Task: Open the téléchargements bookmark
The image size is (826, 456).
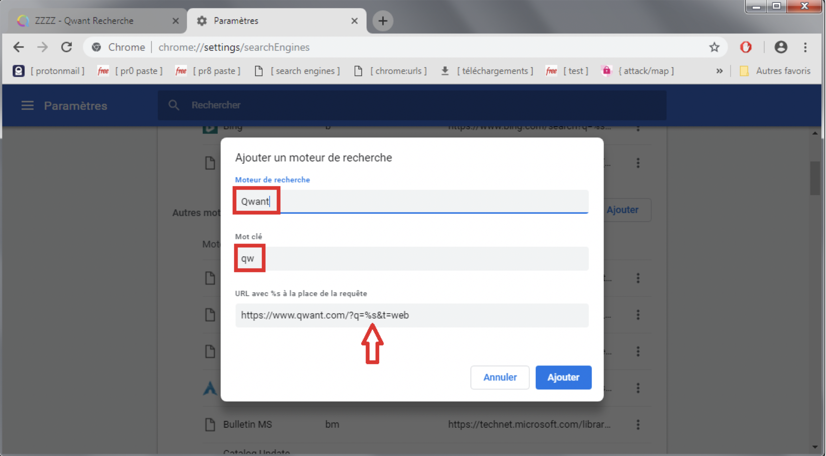Action: pyautogui.click(x=487, y=71)
